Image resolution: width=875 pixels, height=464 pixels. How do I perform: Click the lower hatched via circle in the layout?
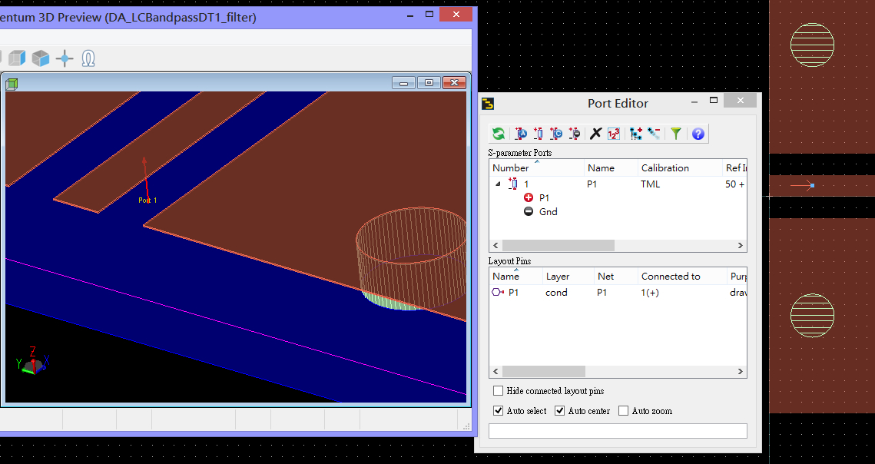(813, 316)
